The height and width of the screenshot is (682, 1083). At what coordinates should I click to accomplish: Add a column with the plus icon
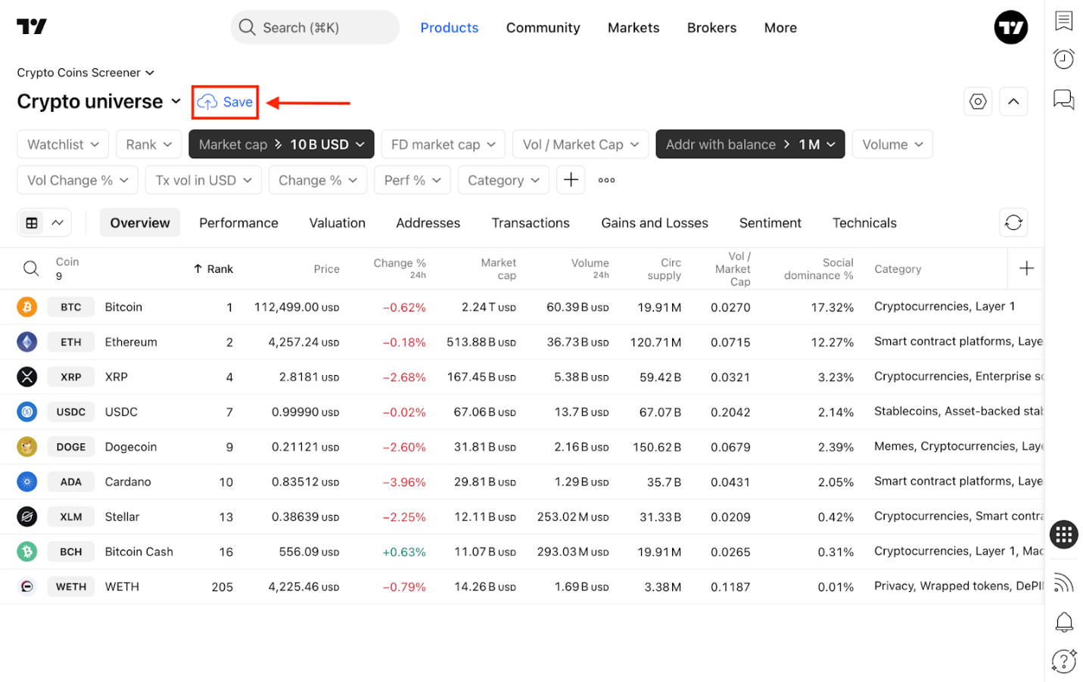point(1025,268)
